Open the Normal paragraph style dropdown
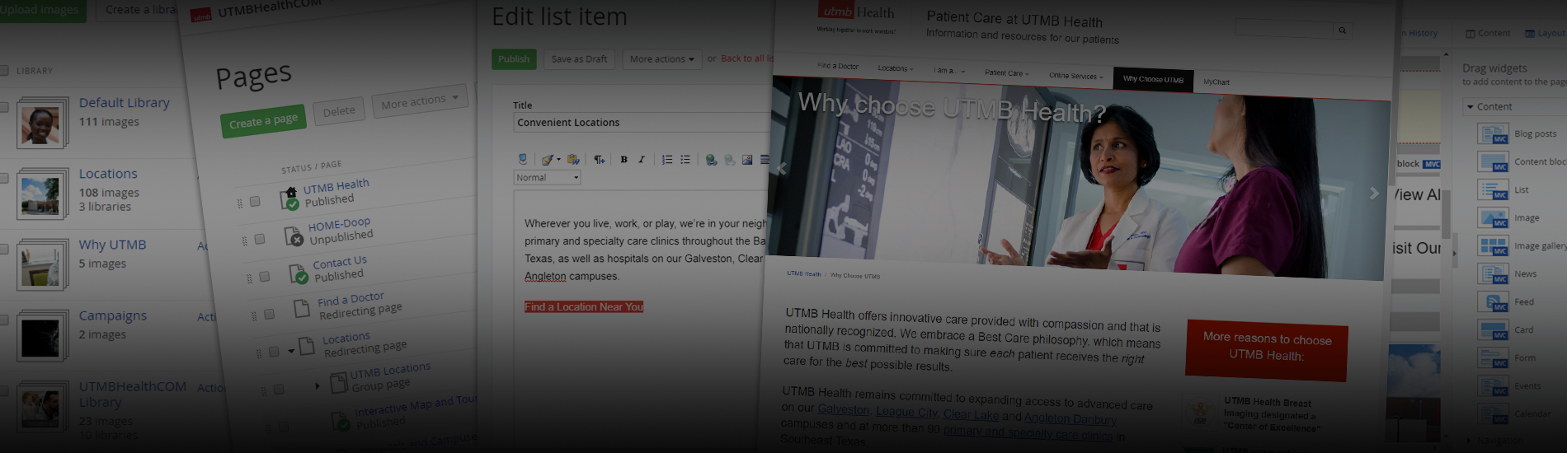 548,178
